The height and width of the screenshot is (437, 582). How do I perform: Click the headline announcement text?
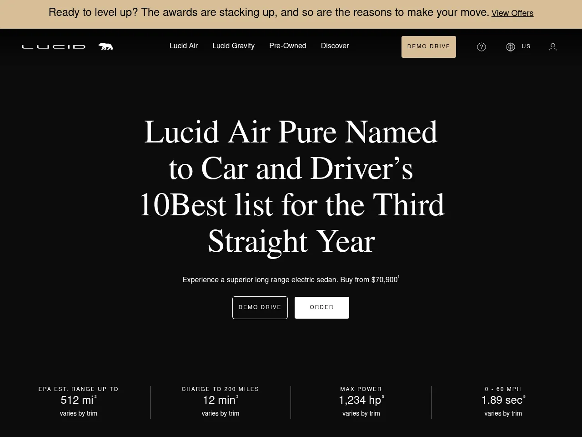(x=291, y=187)
